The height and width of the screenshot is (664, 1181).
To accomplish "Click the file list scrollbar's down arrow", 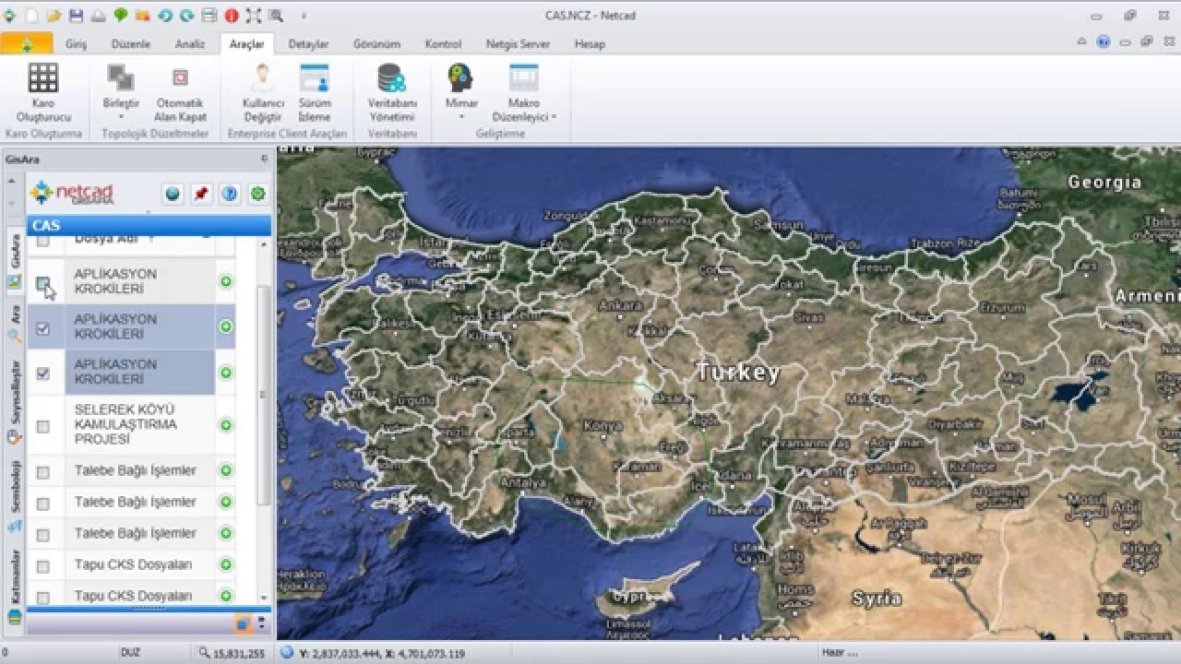I will tap(263, 598).
